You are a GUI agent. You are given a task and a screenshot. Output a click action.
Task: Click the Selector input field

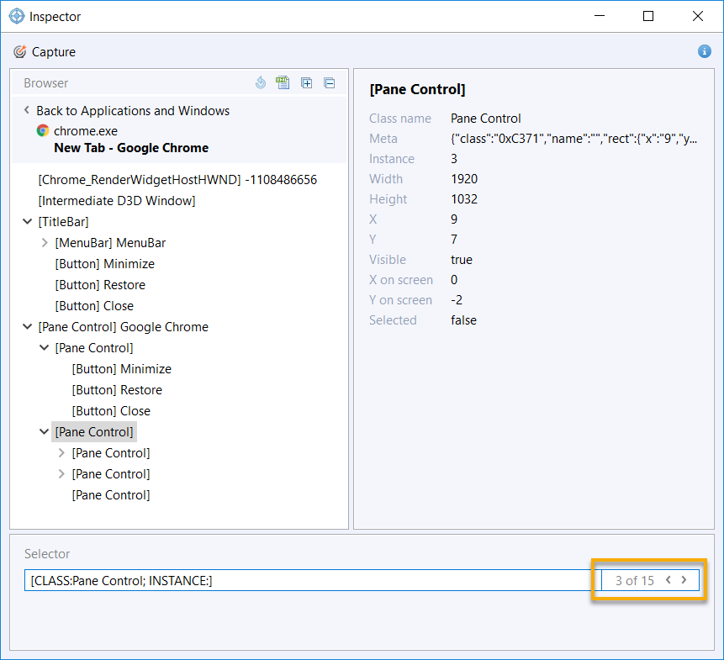pyautogui.click(x=313, y=580)
